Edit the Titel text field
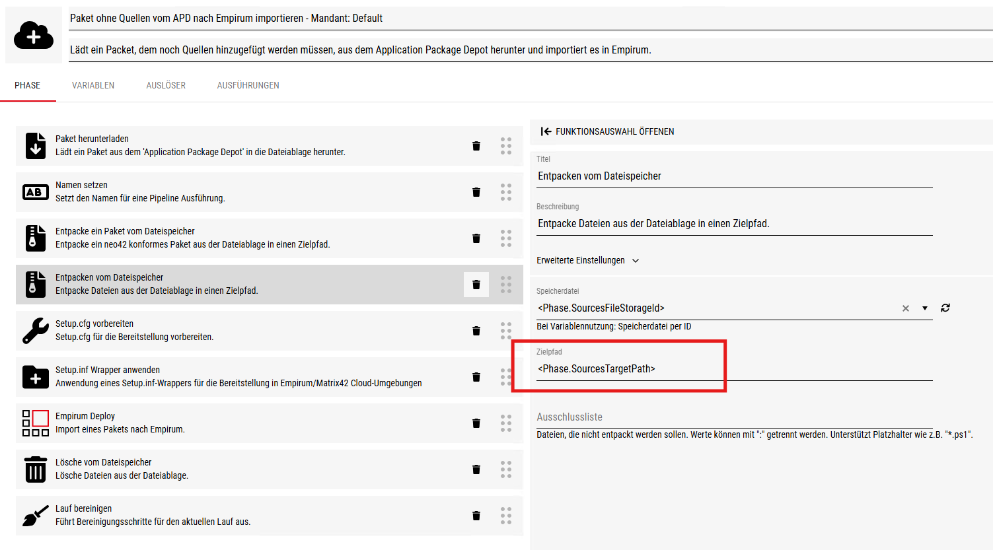The image size is (993, 550). tap(733, 176)
